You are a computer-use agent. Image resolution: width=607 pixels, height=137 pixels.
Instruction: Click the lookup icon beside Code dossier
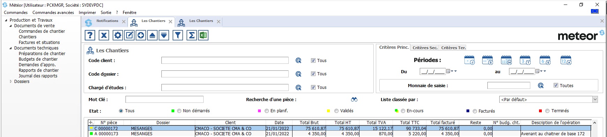pos(298,74)
